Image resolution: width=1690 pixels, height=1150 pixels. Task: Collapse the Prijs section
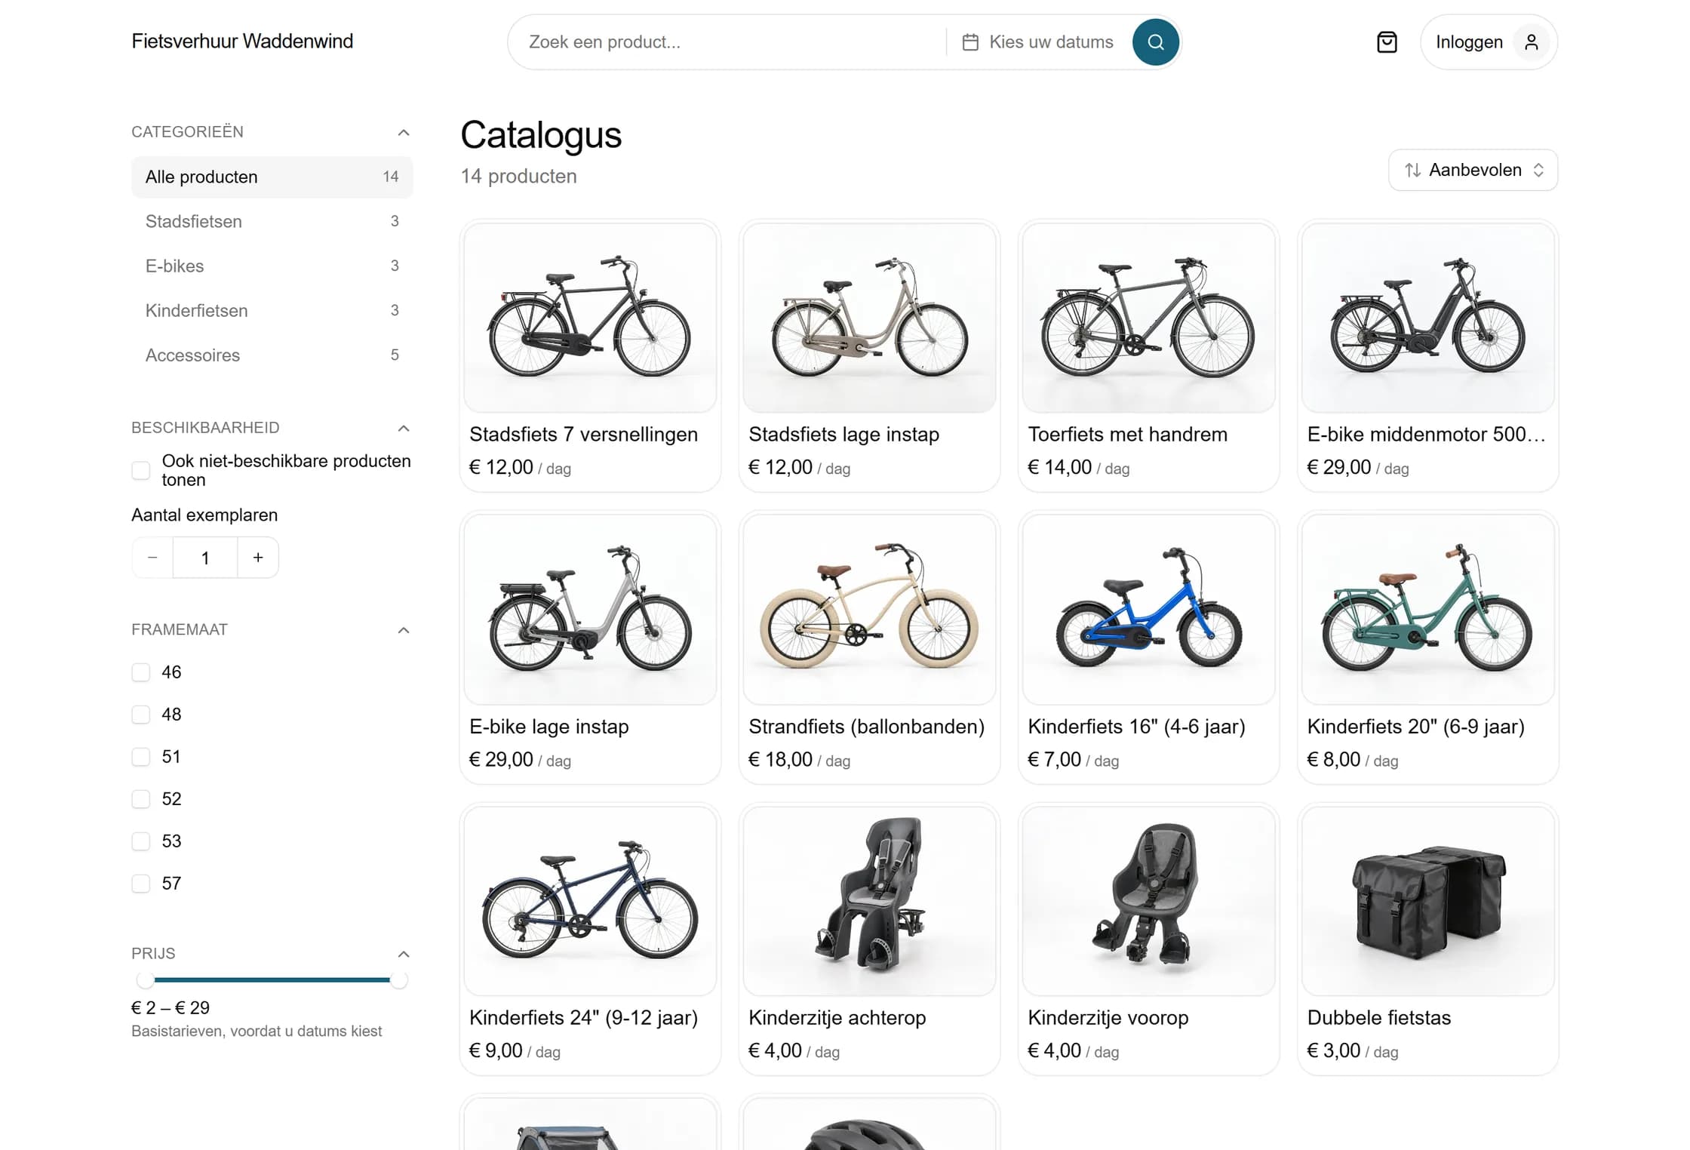click(404, 955)
